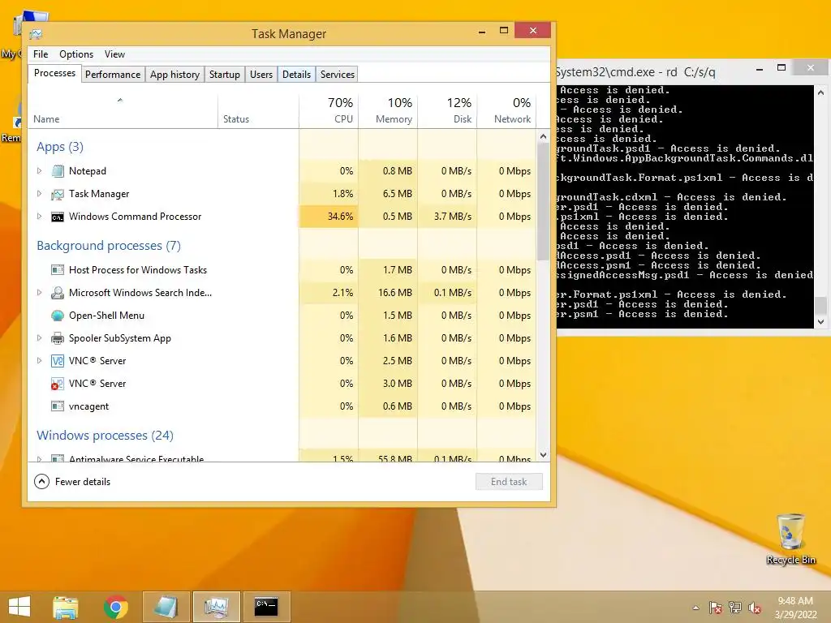
Task: Click the 34.6% CPU value cell
Action: click(x=329, y=217)
